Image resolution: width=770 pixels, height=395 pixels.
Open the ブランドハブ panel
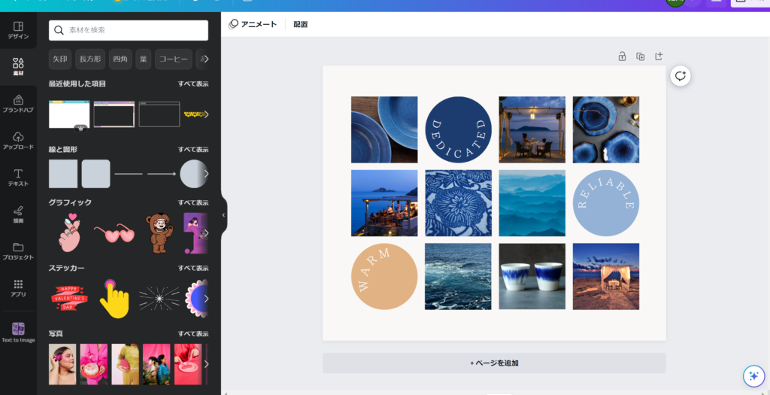click(x=18, y=103)
